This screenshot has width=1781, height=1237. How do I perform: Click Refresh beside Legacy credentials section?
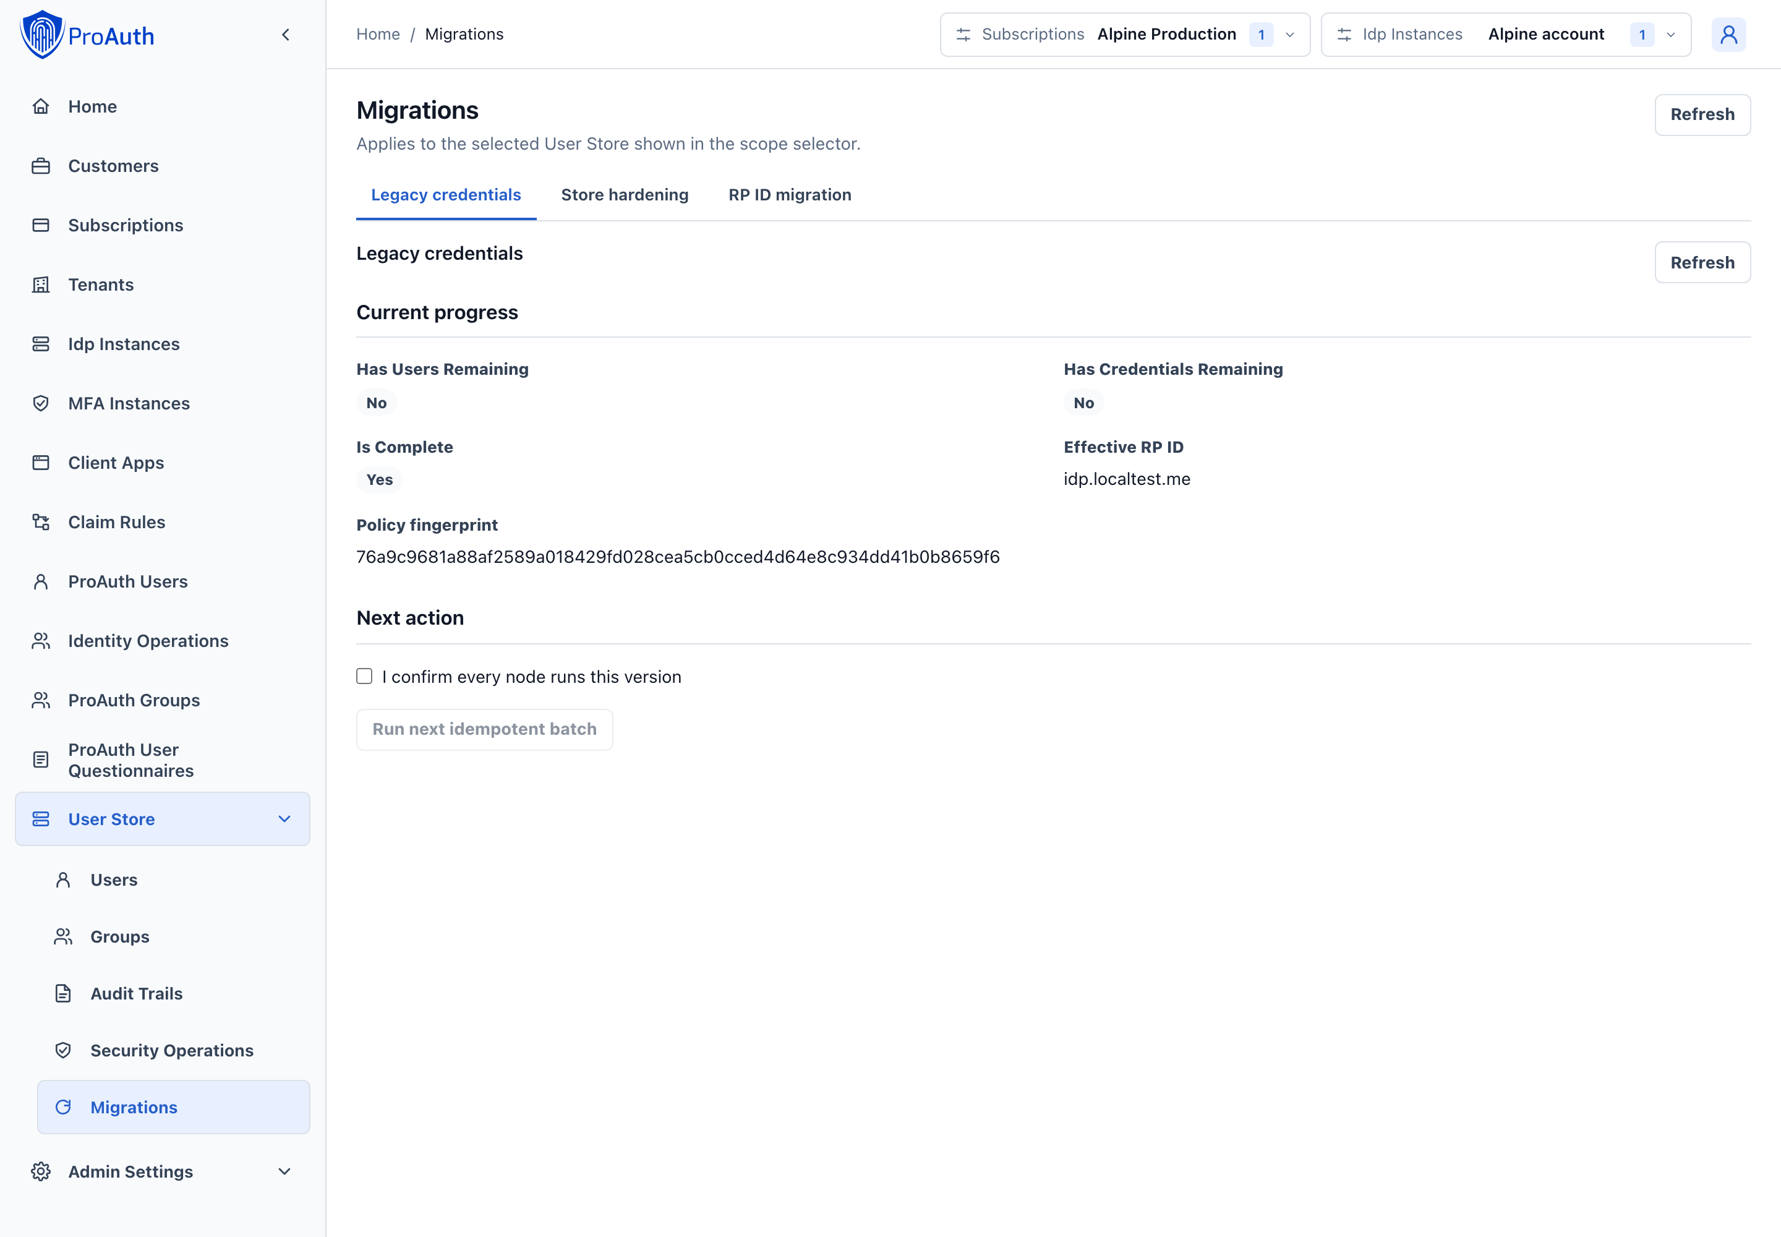[x=1702, y=263]
